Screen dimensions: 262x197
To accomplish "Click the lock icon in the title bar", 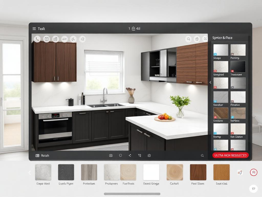I will (x=133, y=29).
